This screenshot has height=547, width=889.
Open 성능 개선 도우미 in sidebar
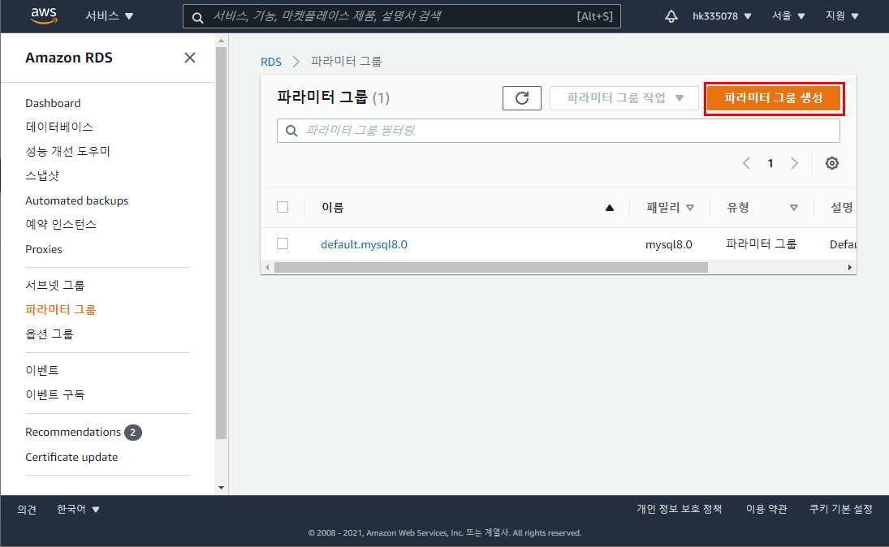coord(67,151)
